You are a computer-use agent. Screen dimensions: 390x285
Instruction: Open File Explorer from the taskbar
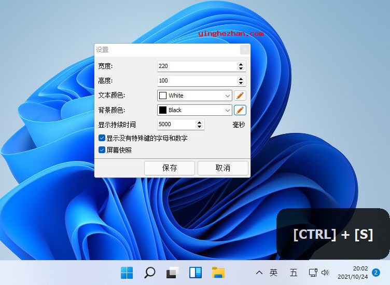tap(218, 273)
